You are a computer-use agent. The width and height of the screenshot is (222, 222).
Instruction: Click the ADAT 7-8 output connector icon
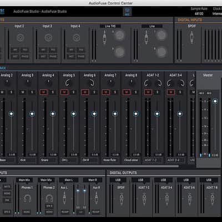213,199
